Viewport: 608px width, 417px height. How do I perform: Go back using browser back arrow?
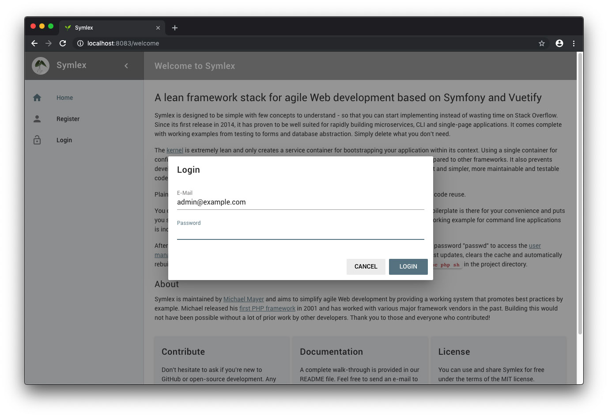[x=34, y=43]
